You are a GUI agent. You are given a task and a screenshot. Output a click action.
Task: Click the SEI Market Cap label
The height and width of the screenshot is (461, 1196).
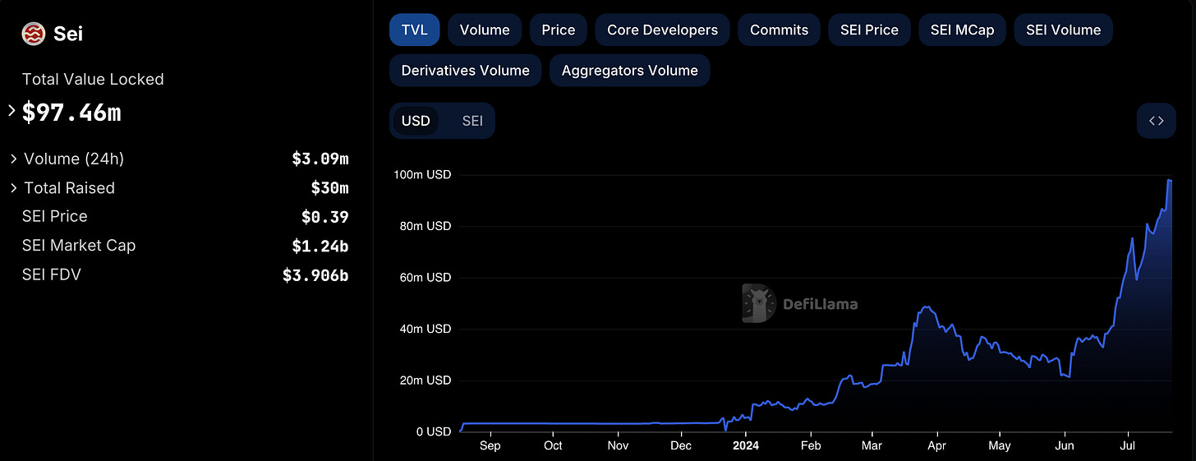point(79,246)
